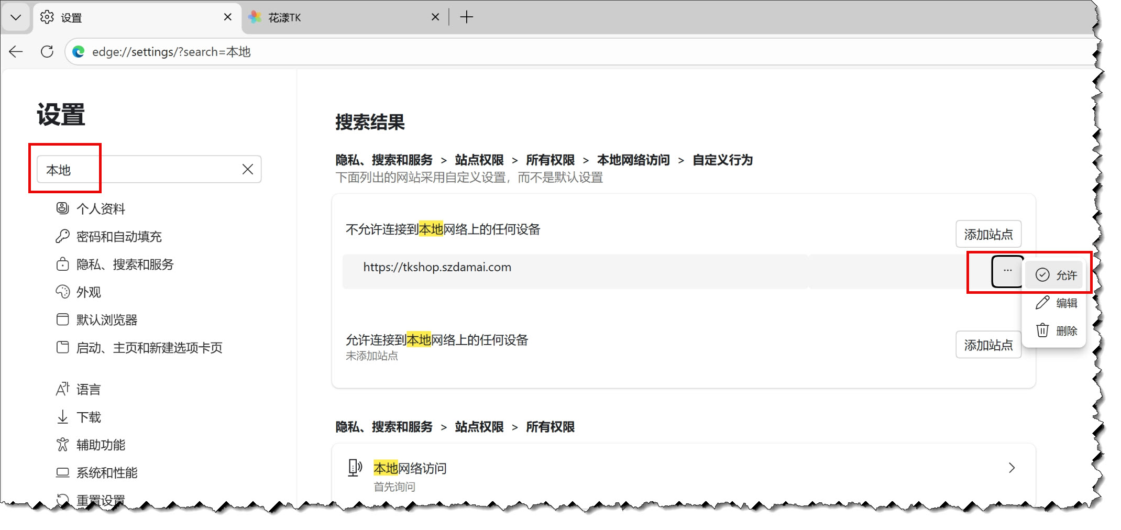Image resolution: width=1121 pixels, height=530 pixels.
Task: Choose 编辑 from the context menu
Action: tap(1055, 303)
